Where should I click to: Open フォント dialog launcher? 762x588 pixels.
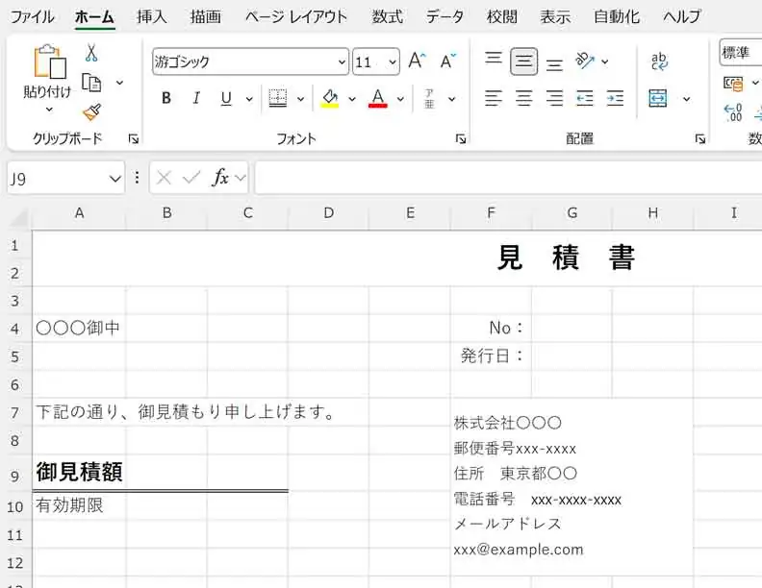pos(461,139)
